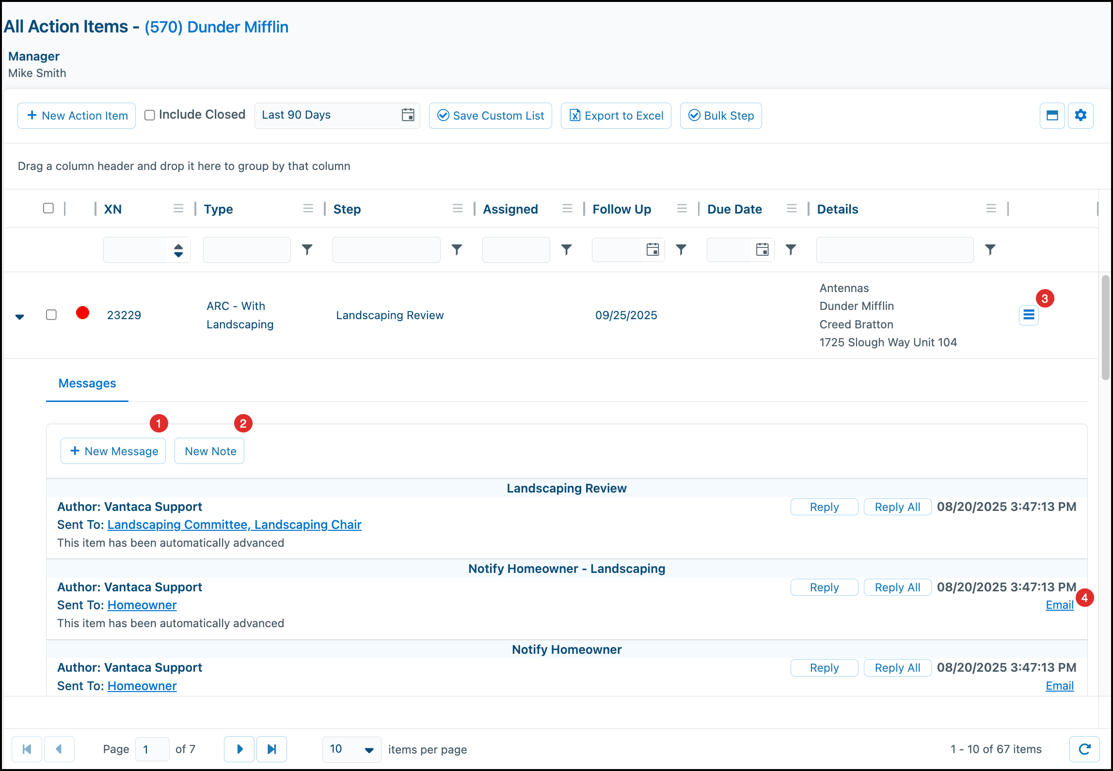Open the XN column menu icon

pyautogui.click(x=178, y=208)
